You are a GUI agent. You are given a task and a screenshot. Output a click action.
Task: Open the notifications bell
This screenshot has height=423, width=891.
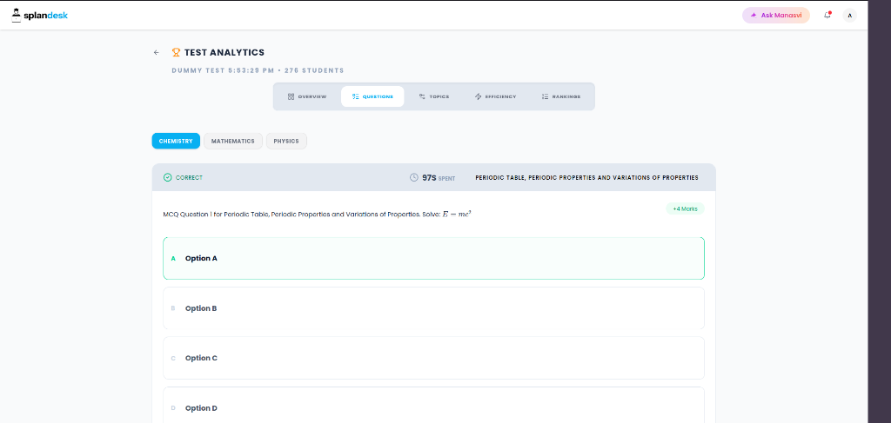click(x=827, y=16)
